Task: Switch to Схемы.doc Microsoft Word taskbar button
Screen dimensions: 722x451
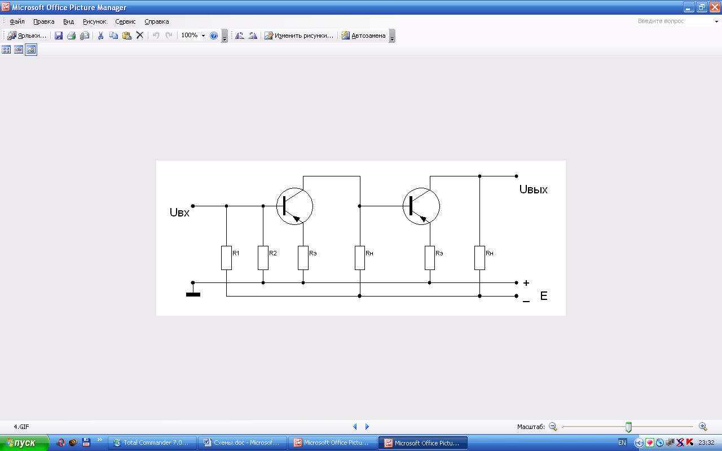Action: coord(243,443)
